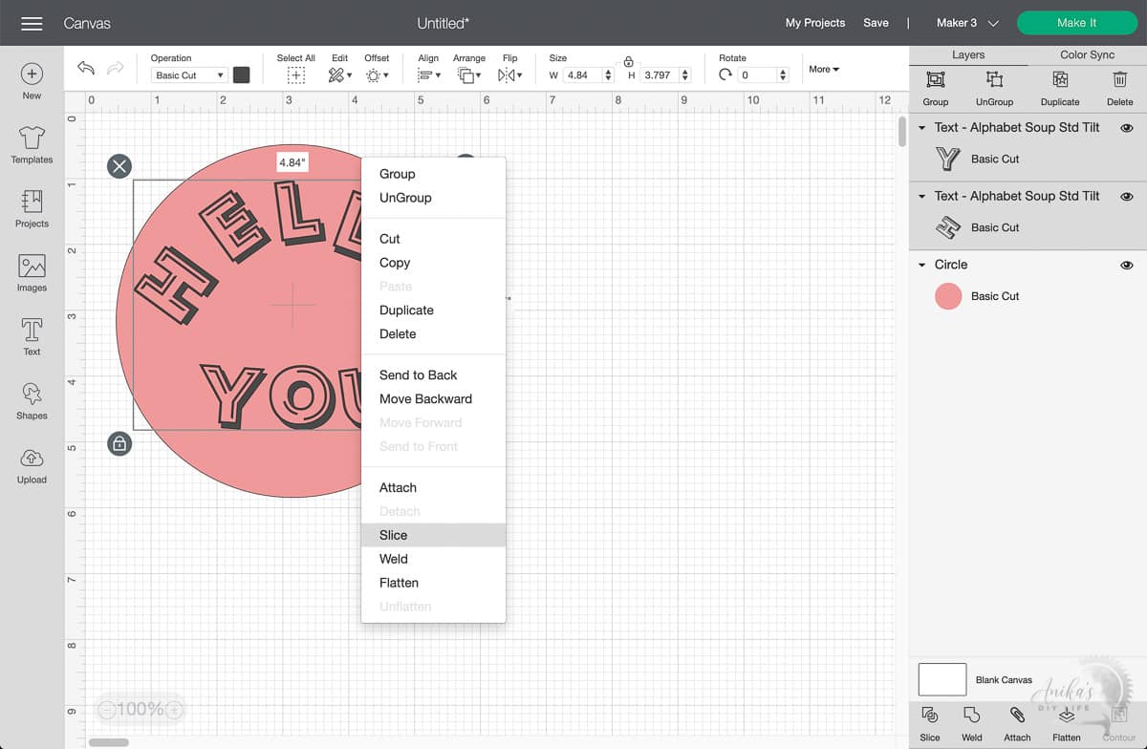
Task: Toggle visibility of the first Alphabet Soup text layer
Action: tap(1127, 127)
